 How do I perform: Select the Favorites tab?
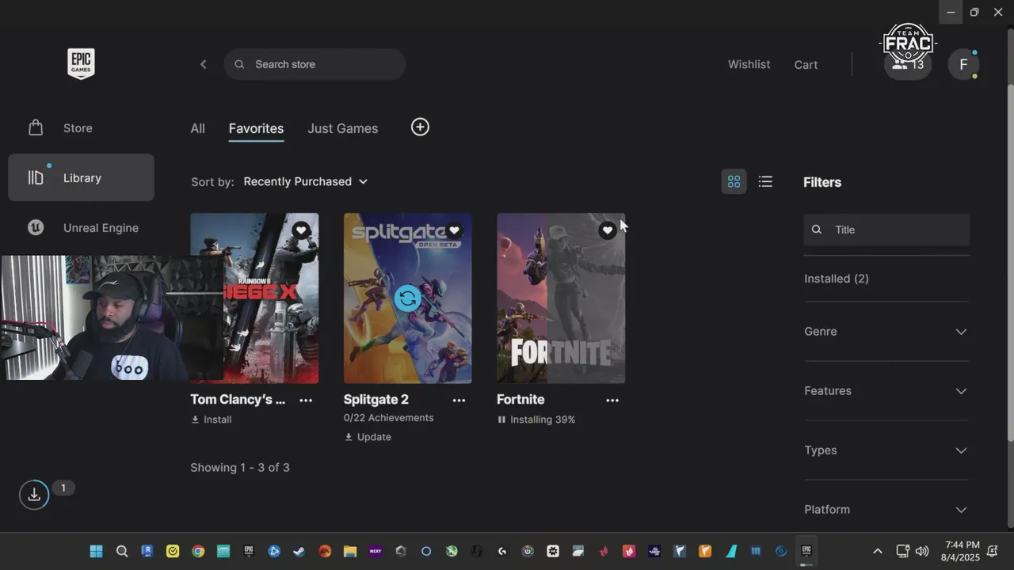coord(256,128)
